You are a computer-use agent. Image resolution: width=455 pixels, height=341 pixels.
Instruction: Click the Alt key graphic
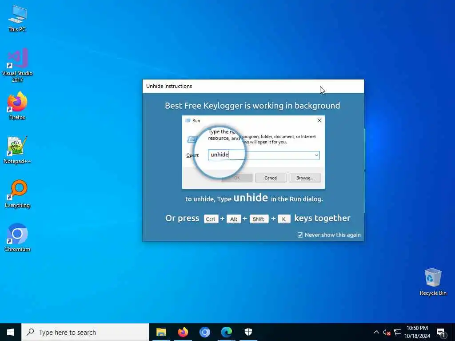[x=234, y=219]
